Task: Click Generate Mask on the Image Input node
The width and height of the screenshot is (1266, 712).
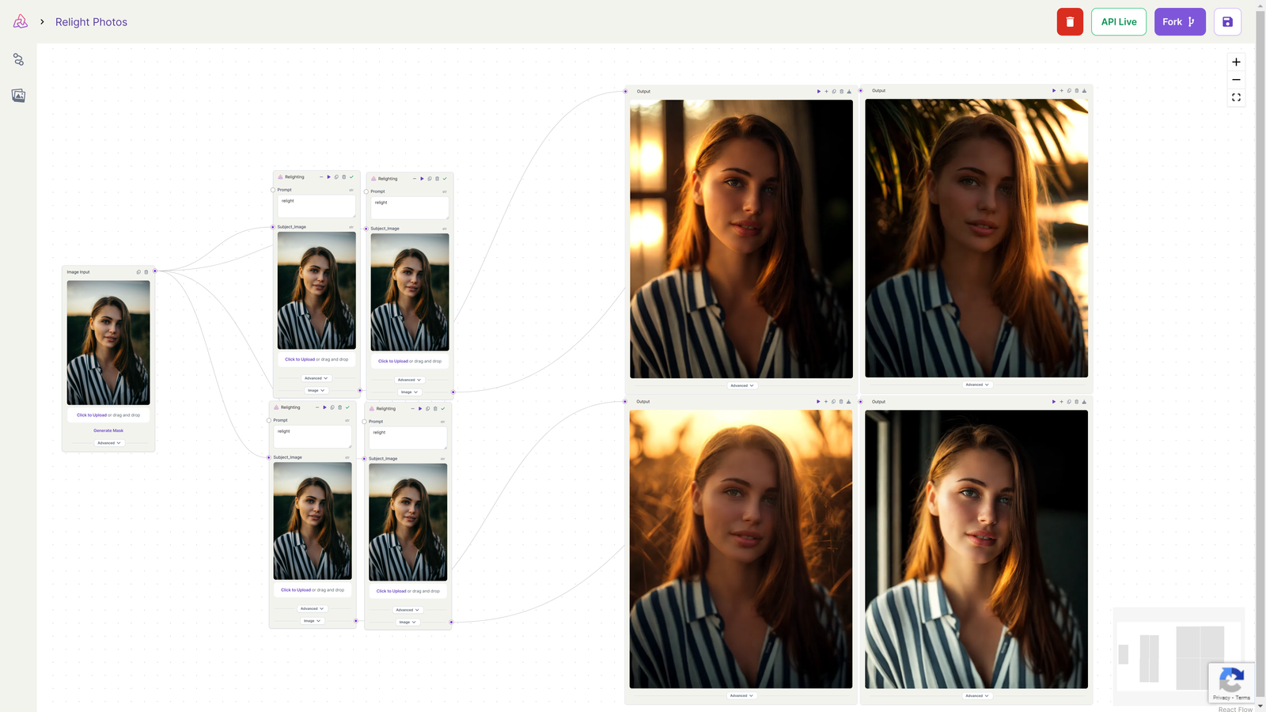Action: [x=108, y=430]
